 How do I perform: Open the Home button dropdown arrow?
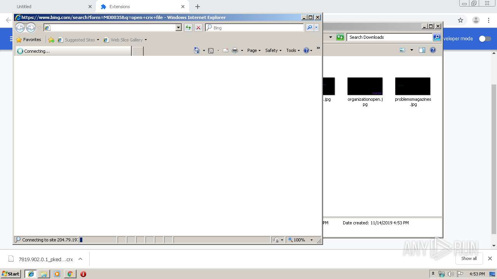(x=204, y=50)
